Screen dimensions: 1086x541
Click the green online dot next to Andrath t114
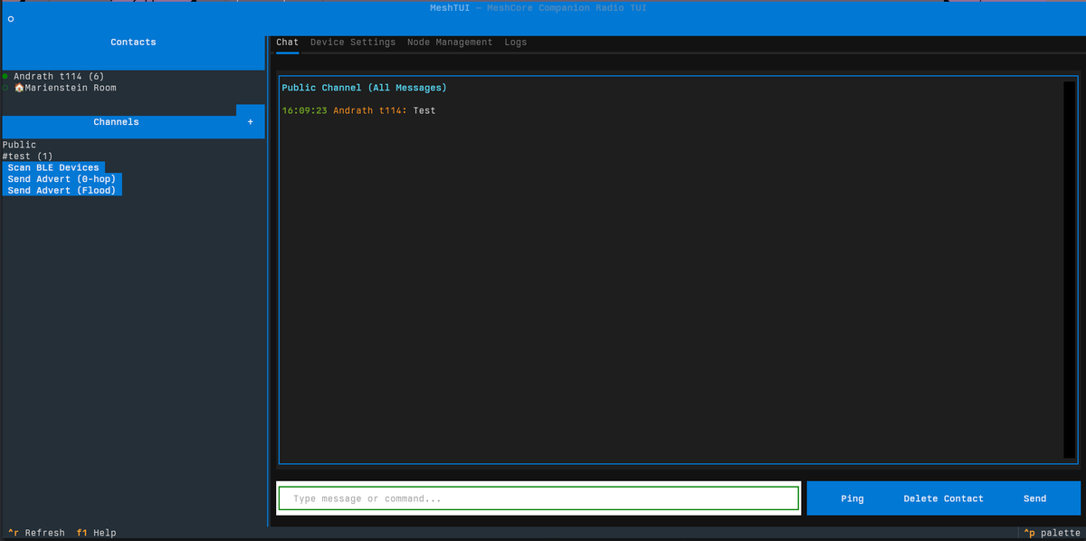[5, 76]
